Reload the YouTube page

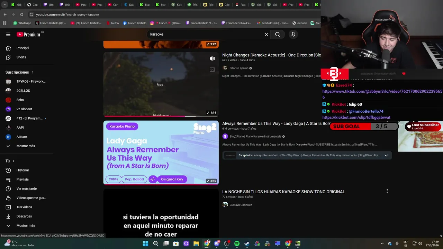click(21, 15)
